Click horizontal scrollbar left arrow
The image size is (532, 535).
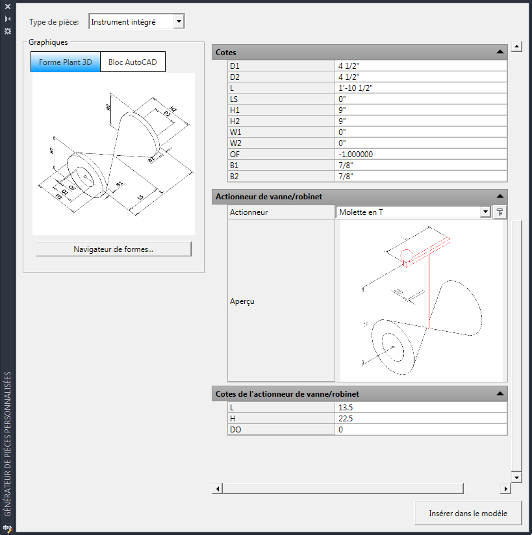[217, 489]
